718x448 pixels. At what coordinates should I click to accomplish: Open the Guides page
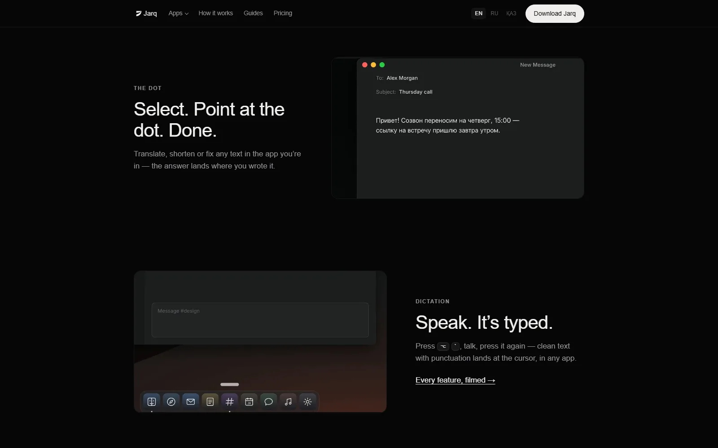coord(253,13)
